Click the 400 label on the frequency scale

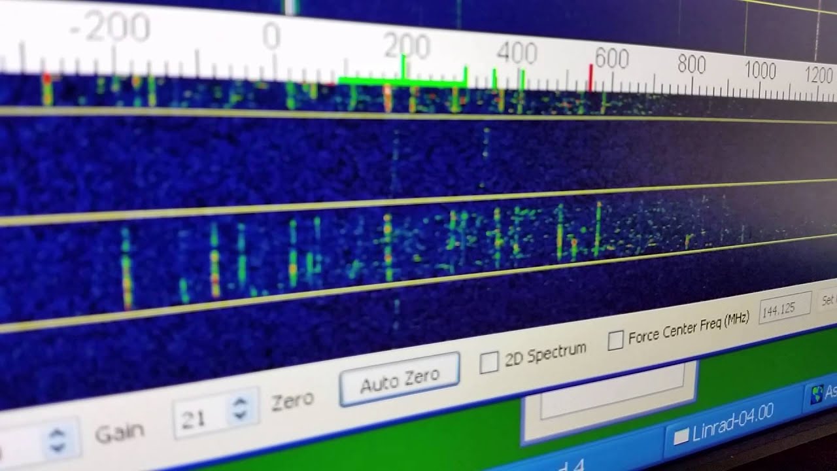point(517,53)
